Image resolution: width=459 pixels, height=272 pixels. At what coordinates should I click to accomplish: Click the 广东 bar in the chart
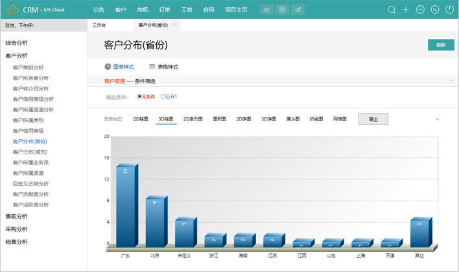point(126,206)
